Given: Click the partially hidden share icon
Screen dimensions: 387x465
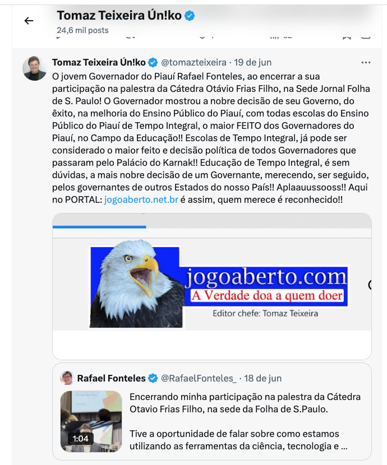Looking at the screenshot, I should tap(366, 37).
